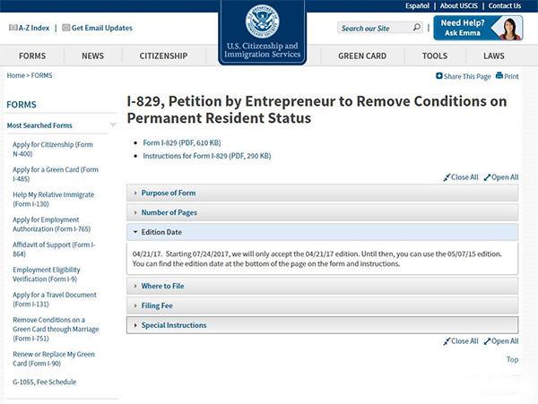Expand the Where to File section
This screenshot has width=538, height=404.
163,286
